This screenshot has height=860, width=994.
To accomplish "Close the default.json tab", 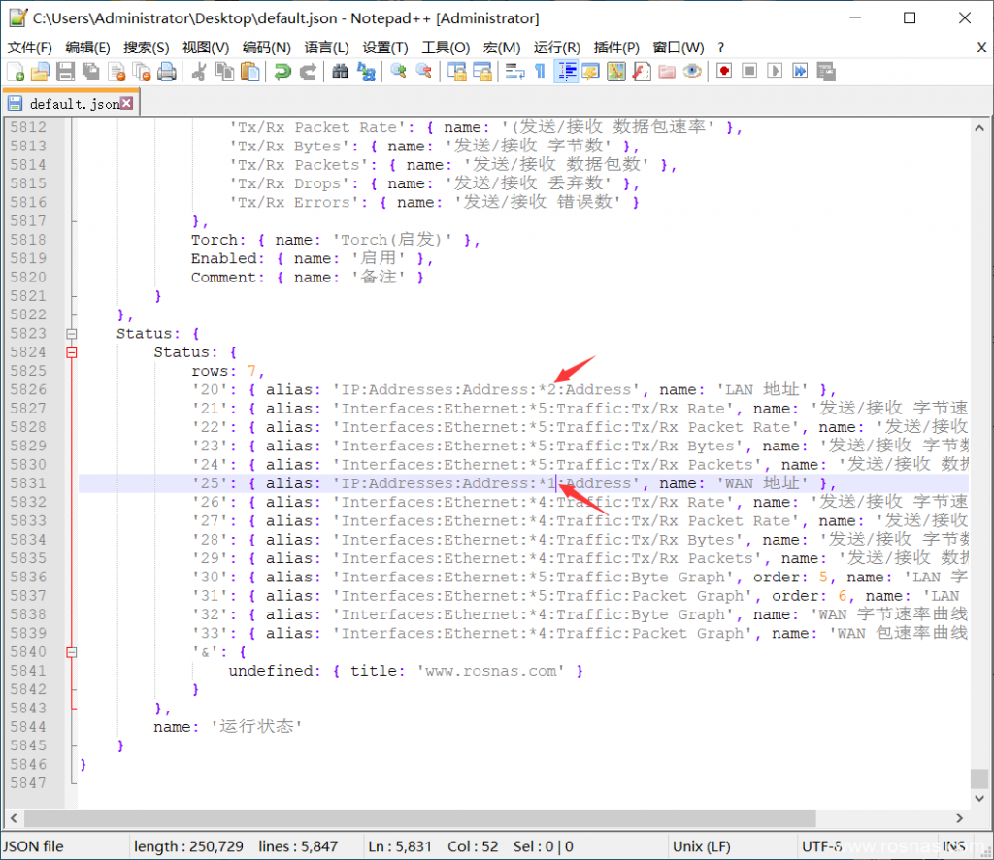I will tap(127, 103).
